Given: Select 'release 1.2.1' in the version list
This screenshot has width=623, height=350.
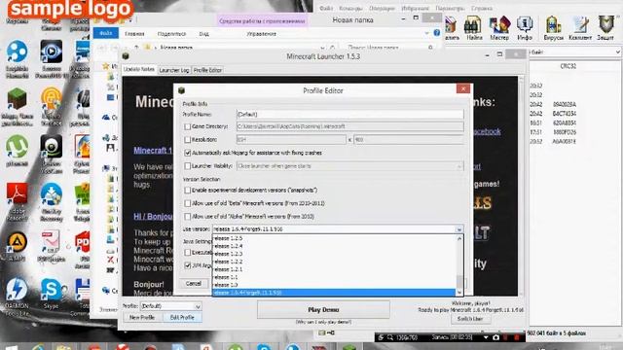Looking at the screenshot, I should (x=335, y=269).
